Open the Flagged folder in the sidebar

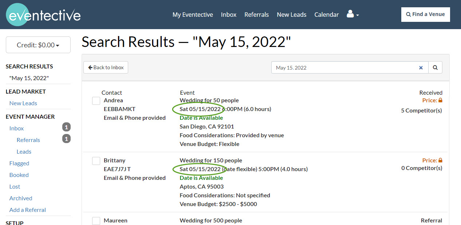[x=19, y=163]
